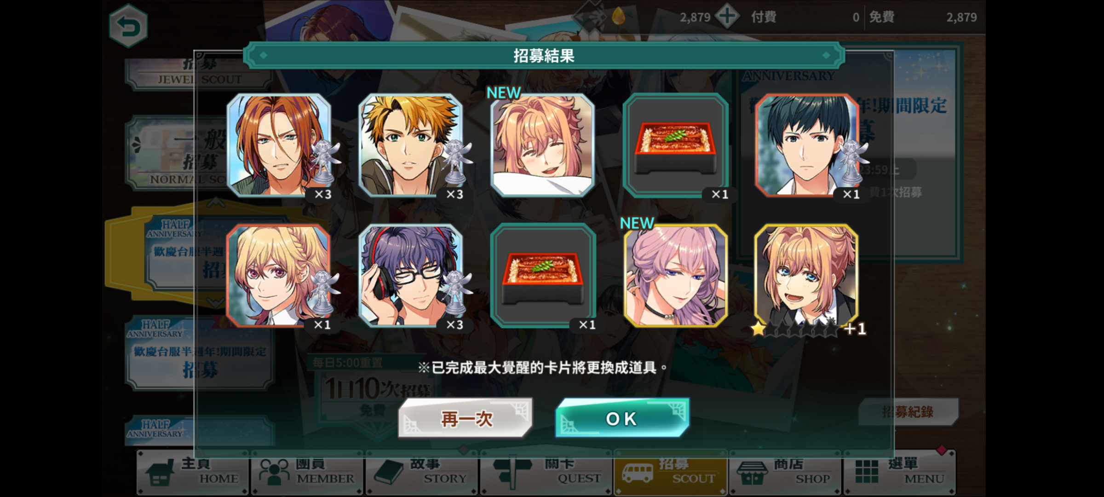Open the STORY book icon tab
Image resolution: width=1104 pixels, height=497 pixels.
click(x=421, y=473)
